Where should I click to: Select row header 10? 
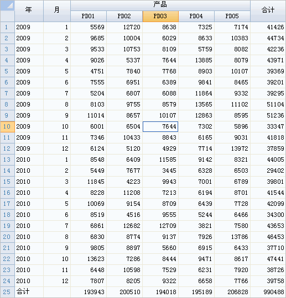(7, 126)
